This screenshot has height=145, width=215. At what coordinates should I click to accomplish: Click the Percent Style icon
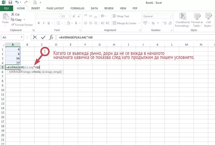tap(153, 23)
